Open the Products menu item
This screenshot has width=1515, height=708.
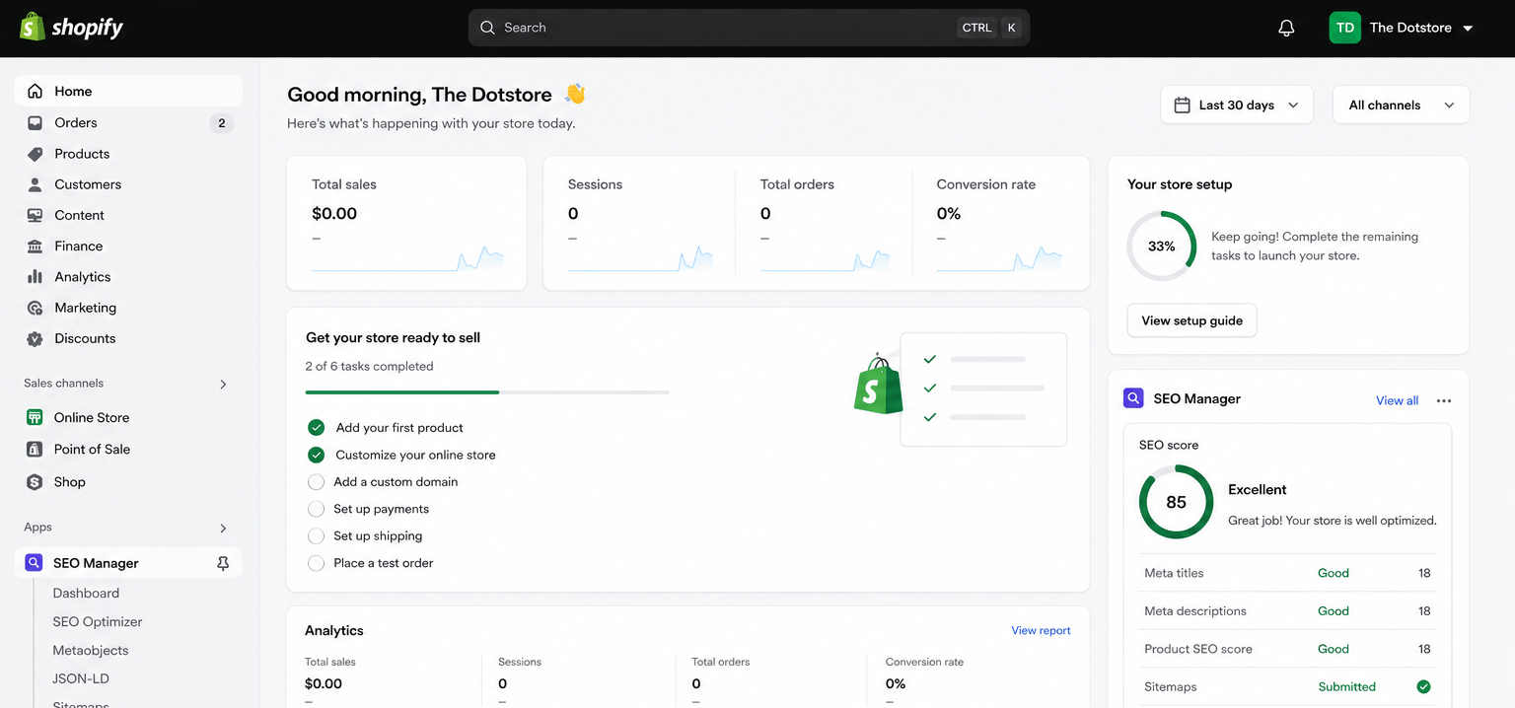(x=128, y=154)
